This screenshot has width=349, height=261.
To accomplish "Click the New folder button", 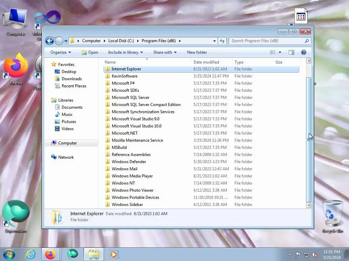I will [197, 52].
